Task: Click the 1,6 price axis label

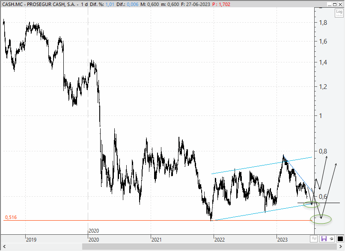Action: pos(323,41)
